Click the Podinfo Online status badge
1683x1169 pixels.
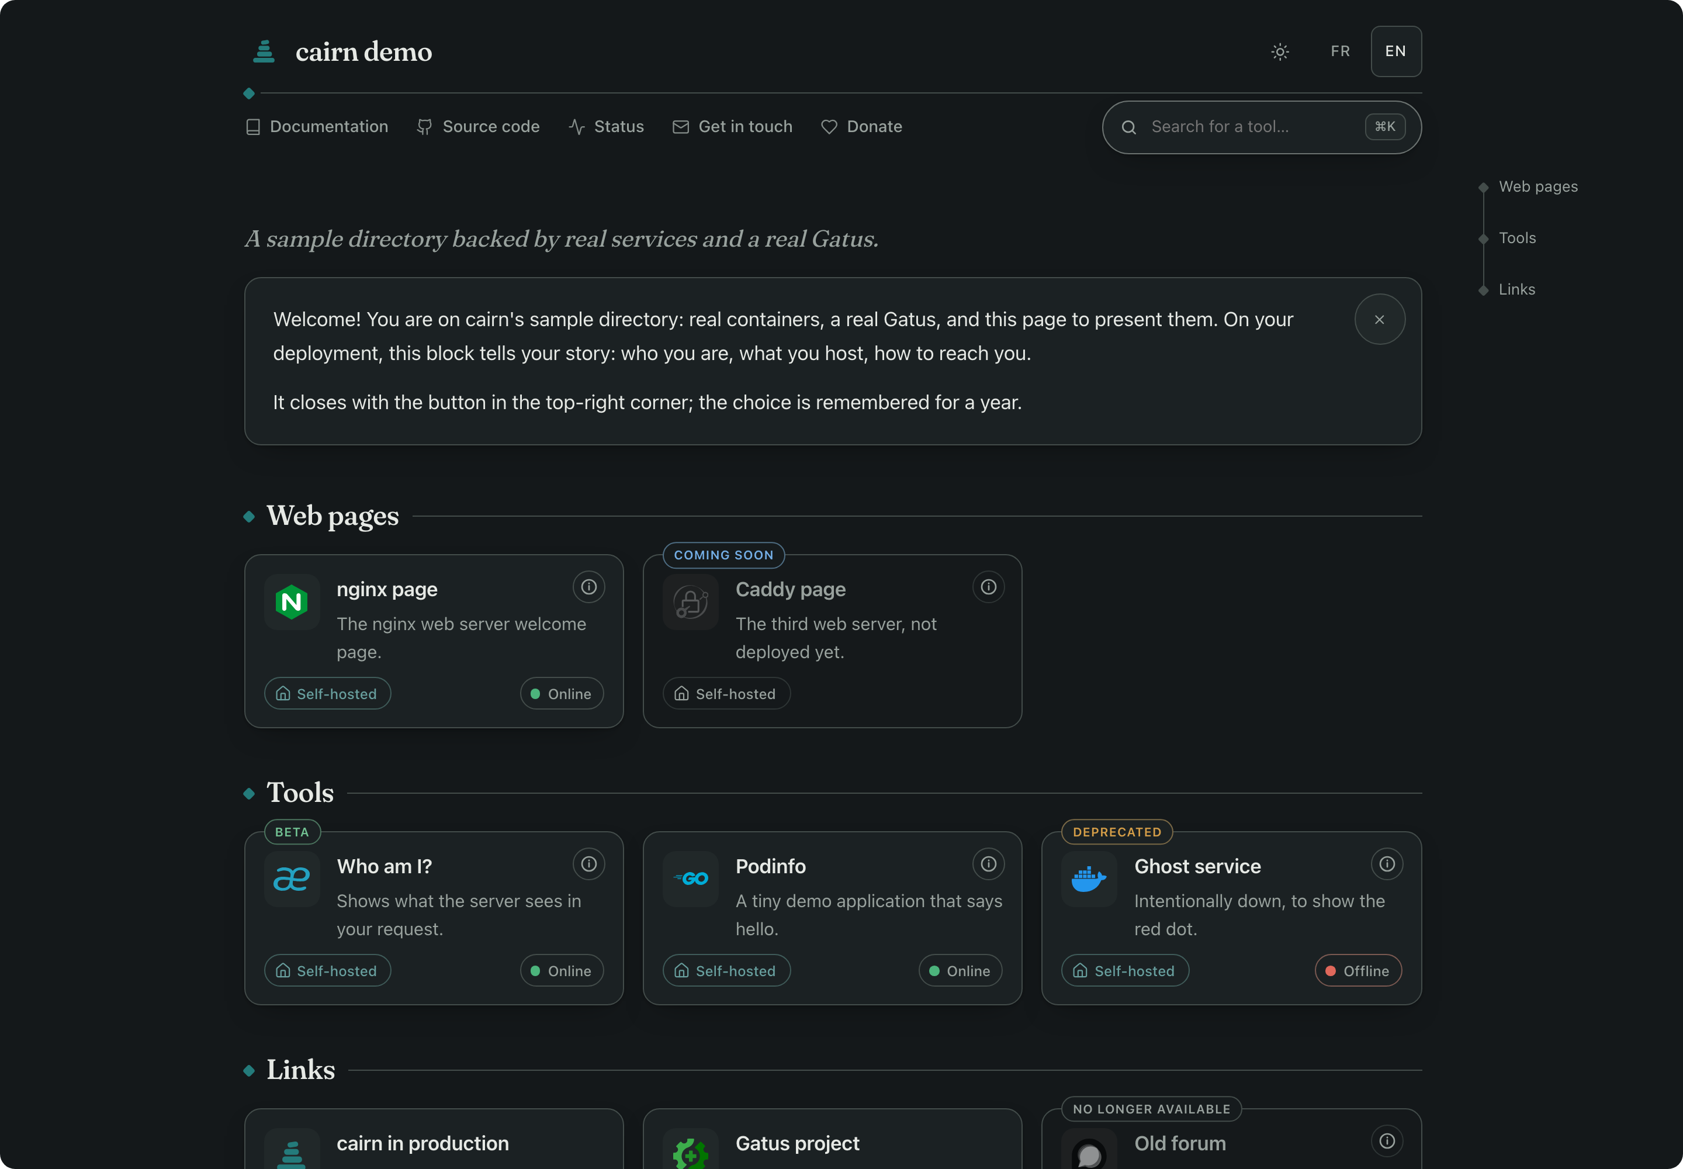pyautogui.click(x=960, y=970)
